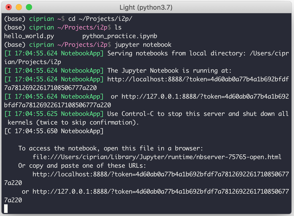The width and height of the screenshot is (294, 216).
Task: Click the last 127.0.0.1:8888 URL near the bottom
Action: tap(161, 191)
